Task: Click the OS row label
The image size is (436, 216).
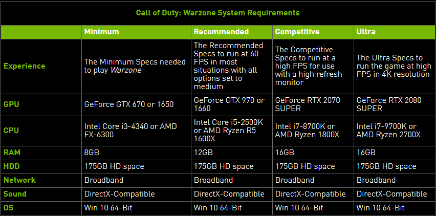Action: [x=10, y=208]
